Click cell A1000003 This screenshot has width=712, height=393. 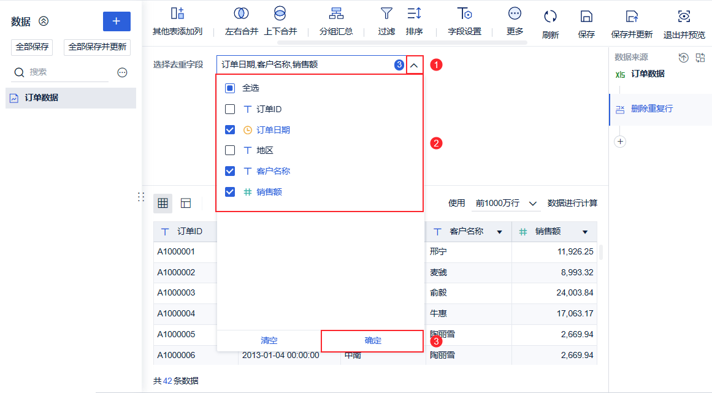[x=176, y=292]
